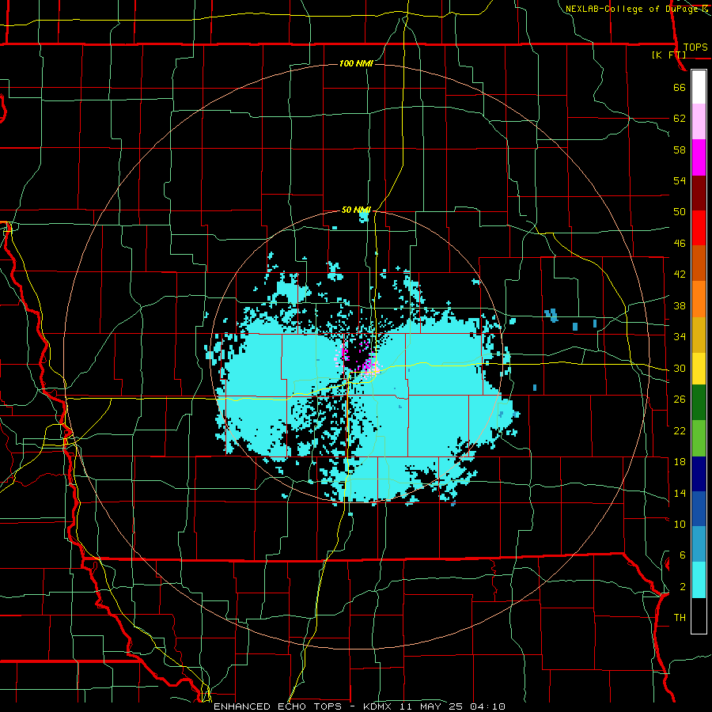Click the 62 value on the legend
Viewport: 712px width, 712px height.
(680, 118)
